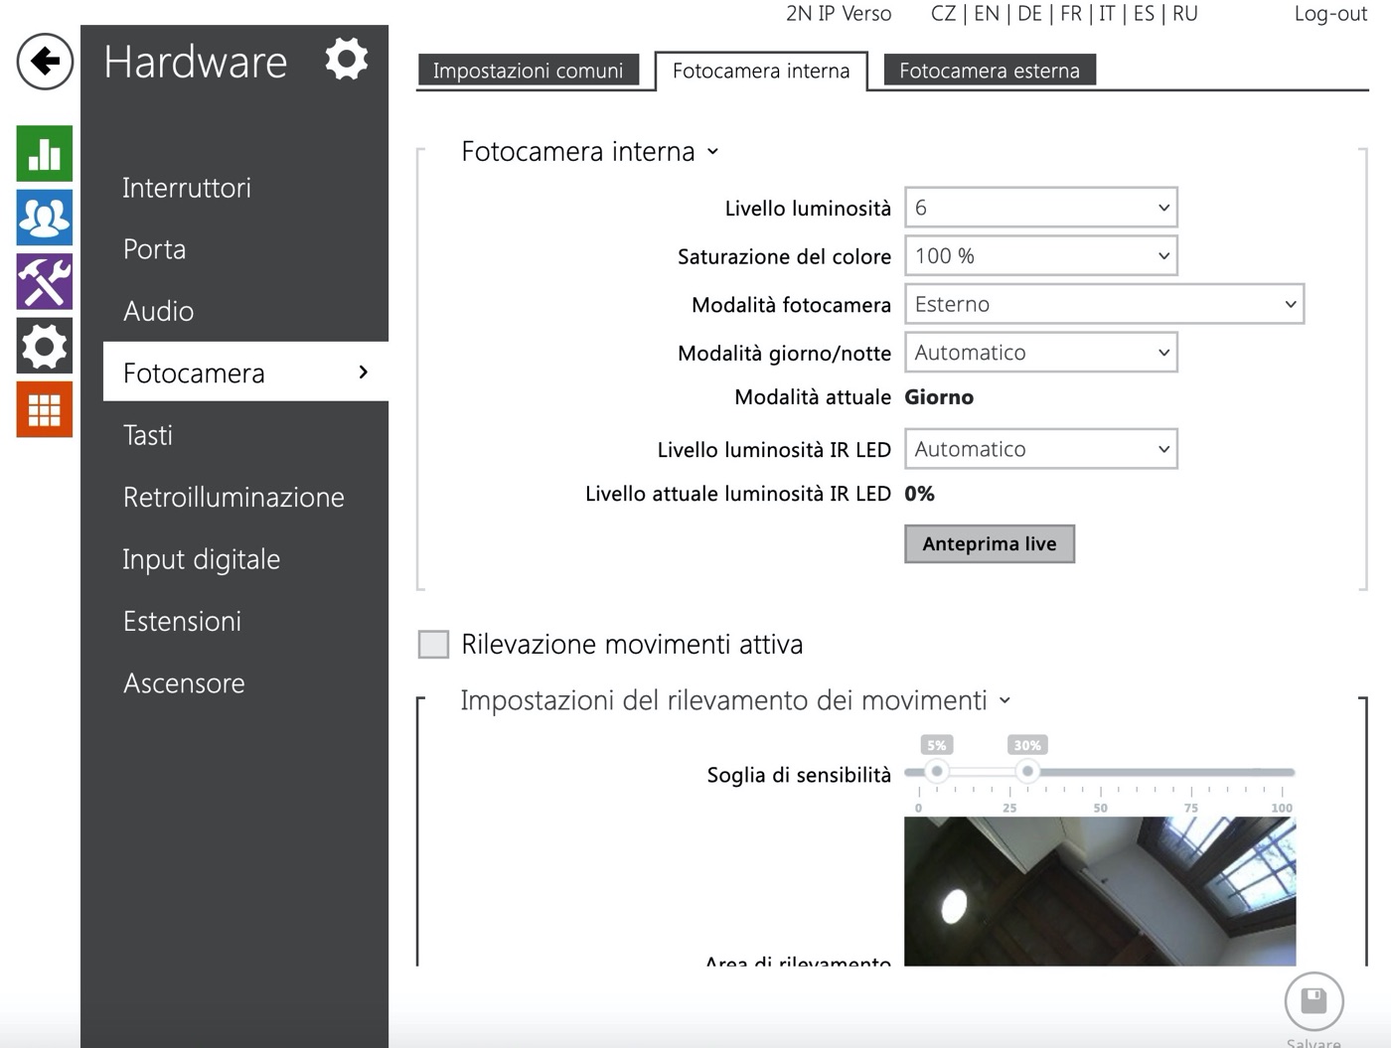Open Input digitale in the Hardware menu

coord(201,559)
